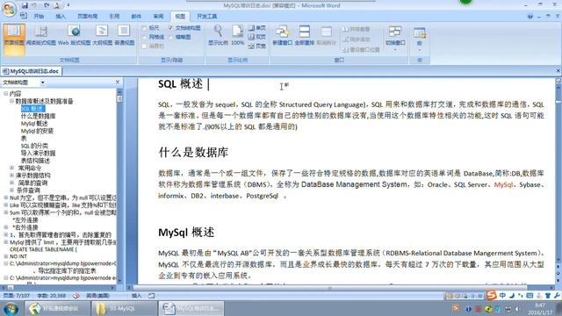Click the Sogou input method S icon
The width and height of the screenshot is (562, 316).
(491, 295)
